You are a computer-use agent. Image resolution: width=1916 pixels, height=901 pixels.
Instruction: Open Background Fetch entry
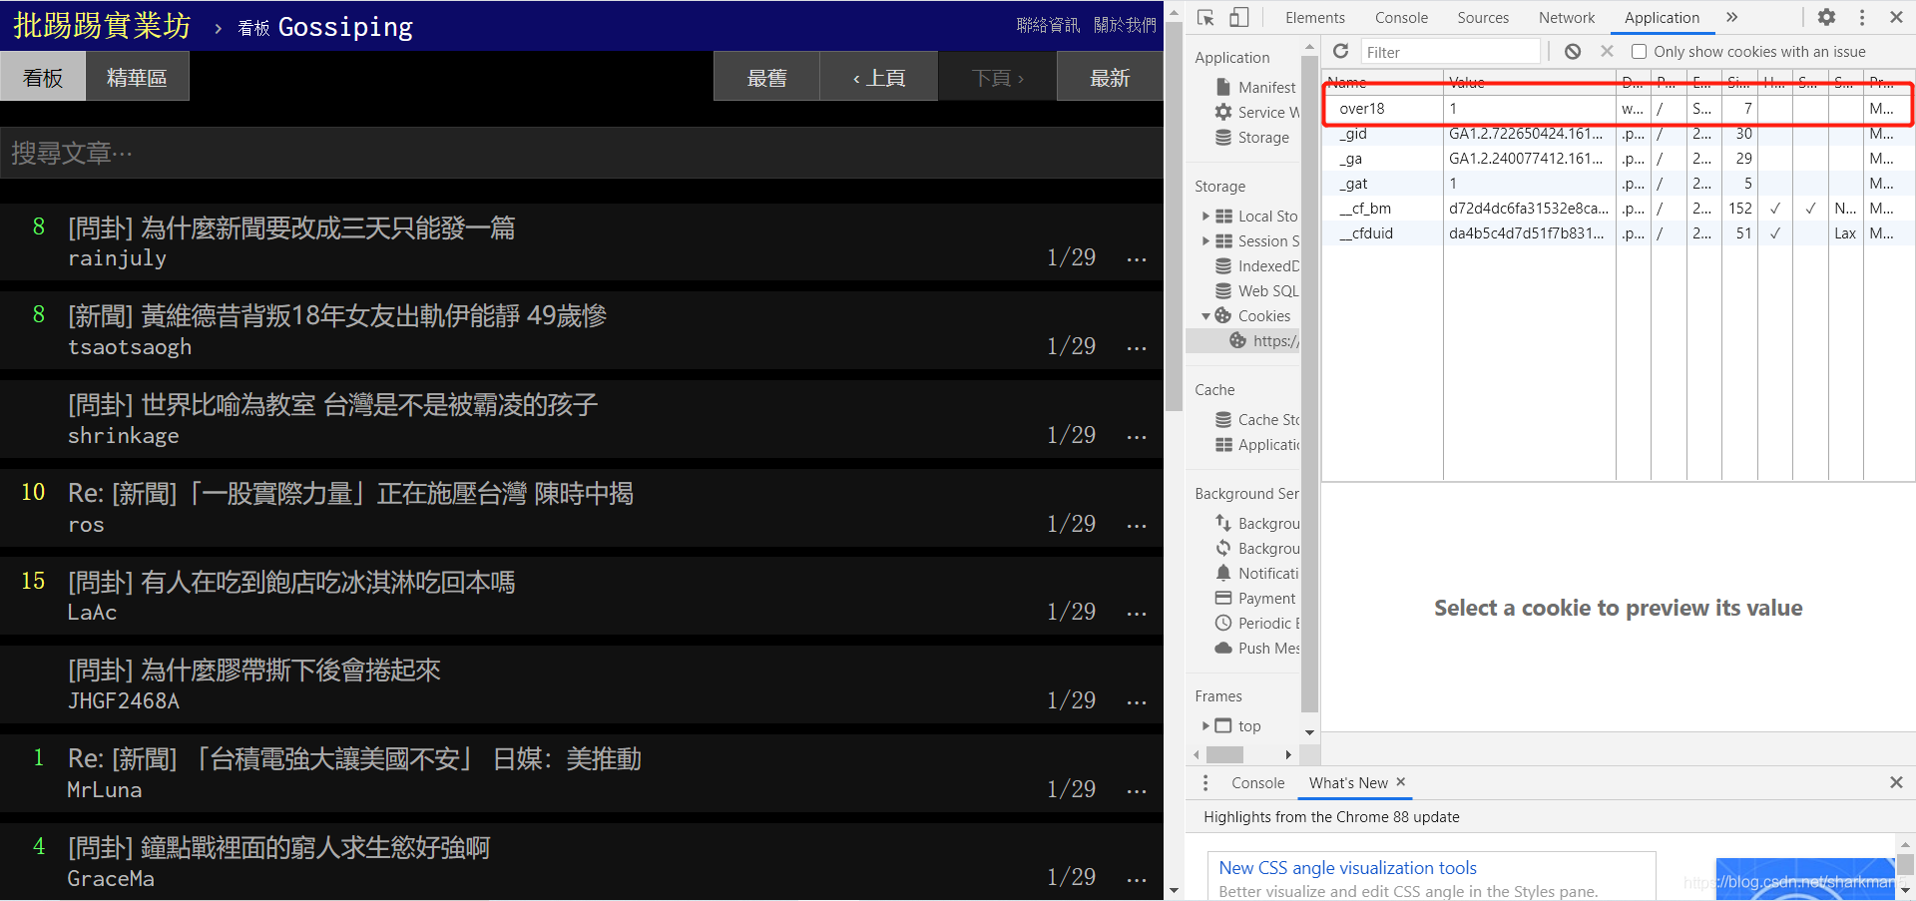tap(1257, 524)
